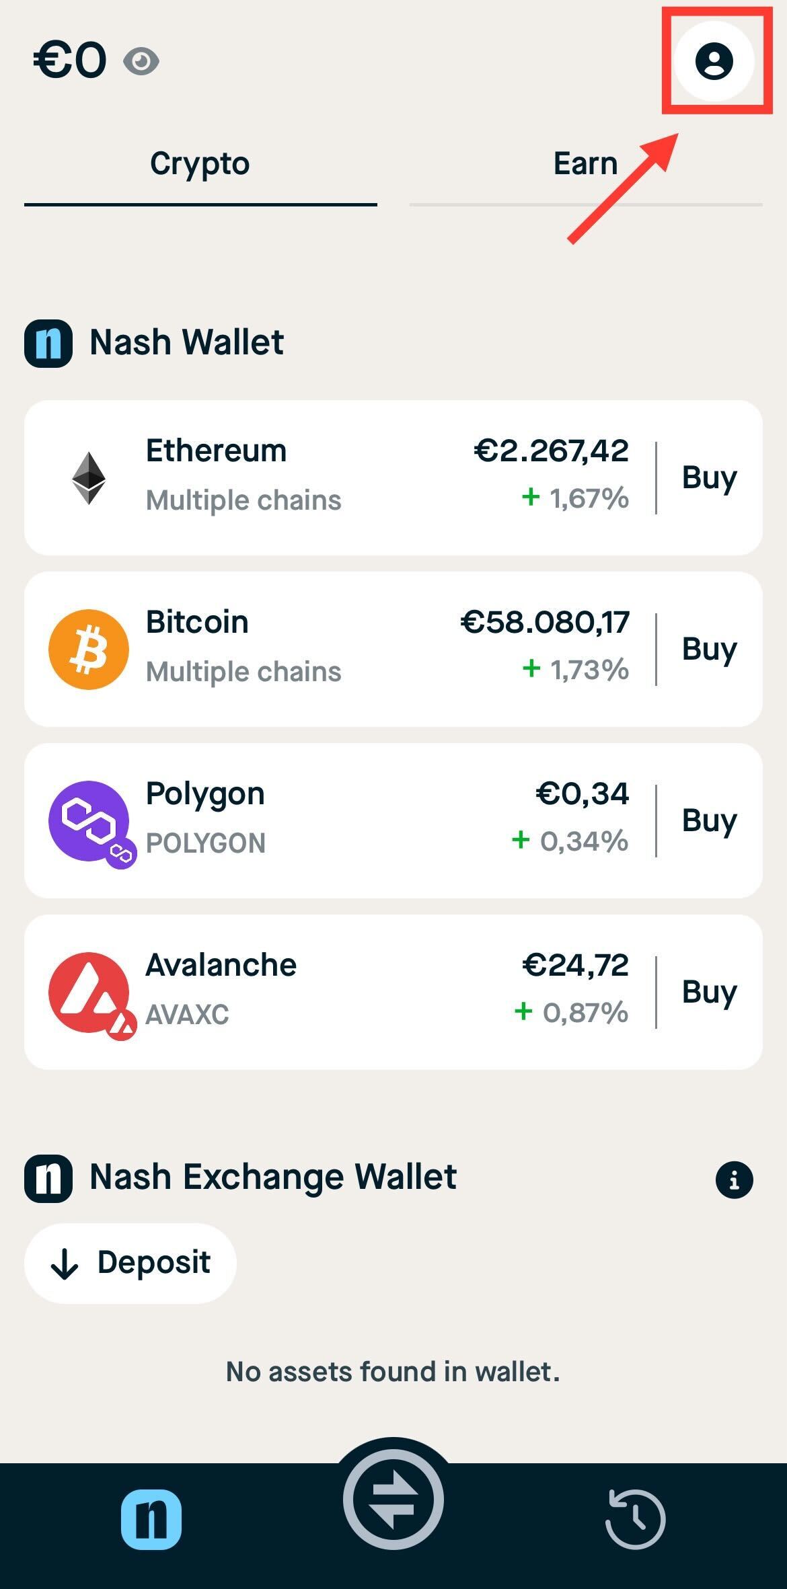Open the transaction history clock icon
The image size is (787, 1589).
pyautogui.click(x=635, y=1519)
